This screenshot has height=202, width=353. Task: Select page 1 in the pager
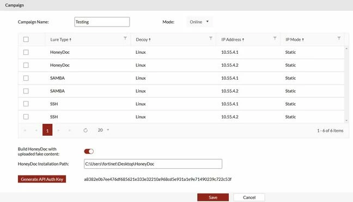[x=47, y=130]
